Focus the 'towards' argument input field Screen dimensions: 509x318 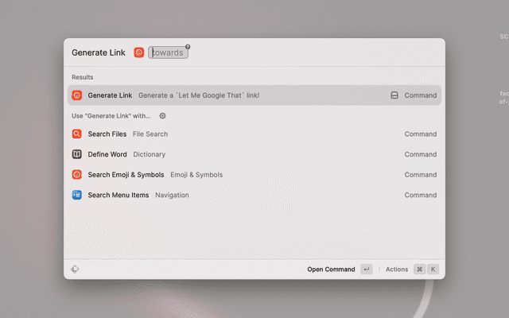[169, 53]
